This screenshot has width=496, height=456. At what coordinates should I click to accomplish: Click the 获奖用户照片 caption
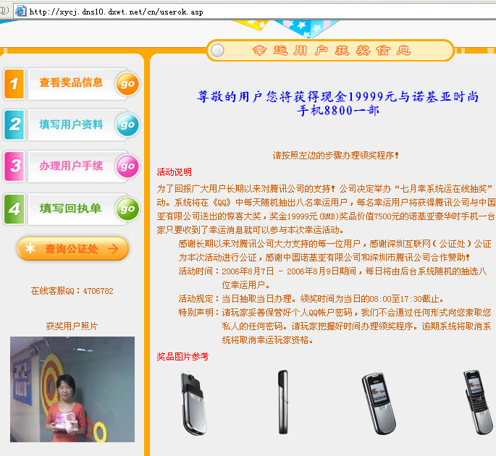click(x=72, y=326)
